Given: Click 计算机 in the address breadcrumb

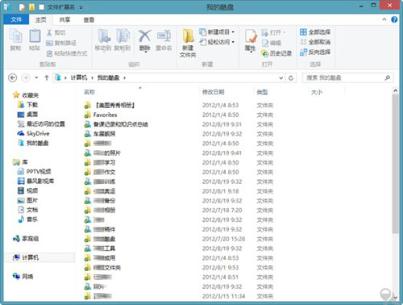Looking at the screenshot, I should 79,77.
